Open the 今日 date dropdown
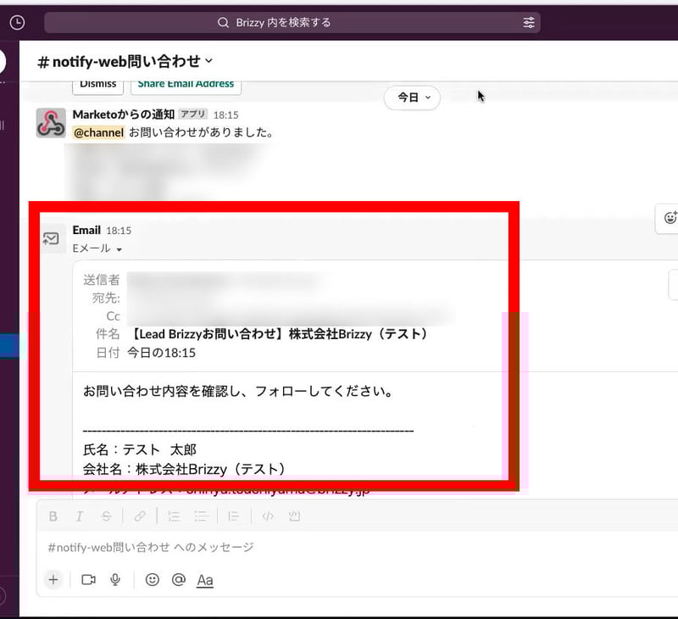Viewport: 678px width, 619px height. click(x=412, y=98)
